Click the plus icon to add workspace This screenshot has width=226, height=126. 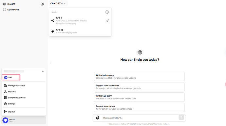pos(43,71)
